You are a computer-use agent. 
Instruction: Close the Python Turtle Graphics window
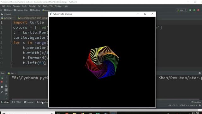152,14
